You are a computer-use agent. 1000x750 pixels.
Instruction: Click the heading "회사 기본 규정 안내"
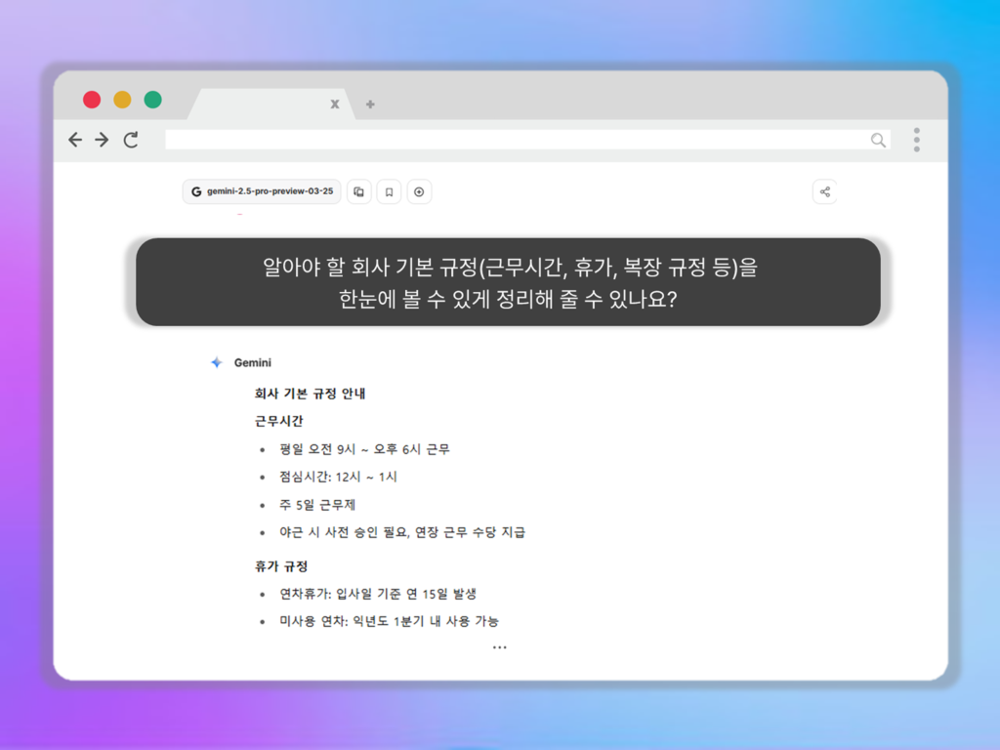tap(310, 394)
